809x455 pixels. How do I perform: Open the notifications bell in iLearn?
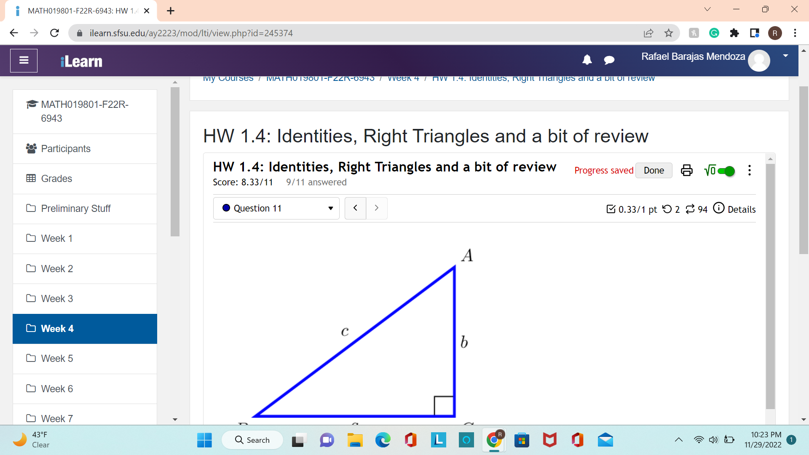(x=587, y=60)
